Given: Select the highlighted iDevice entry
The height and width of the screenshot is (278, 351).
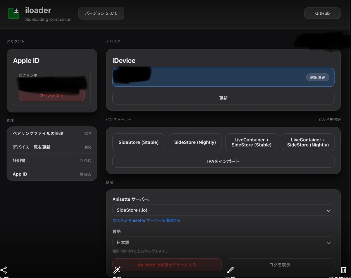Looking at the screenshot, I should pyautogui.click(x=223, y=77).
